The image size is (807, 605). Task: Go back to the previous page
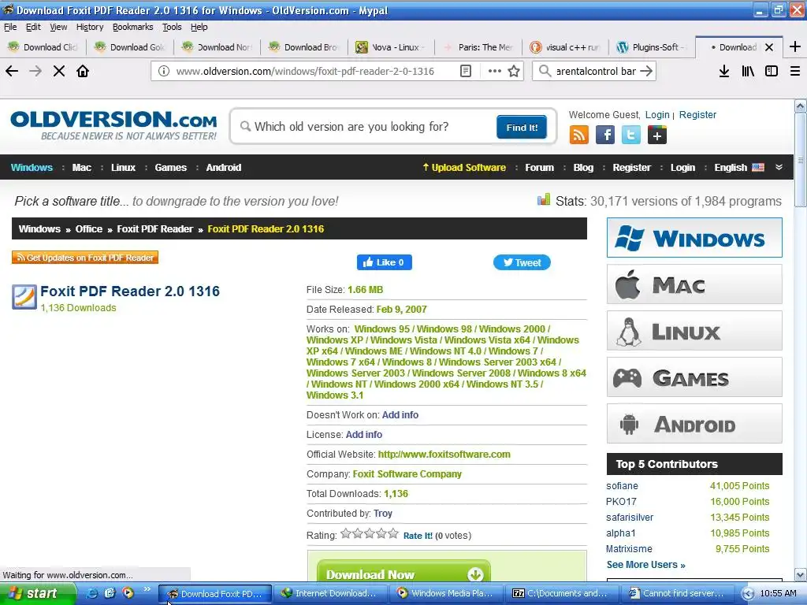point(12,71)
